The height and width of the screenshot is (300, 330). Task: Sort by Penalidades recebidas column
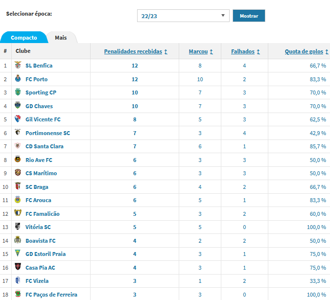pyautogui.click(x=136, y=51)
